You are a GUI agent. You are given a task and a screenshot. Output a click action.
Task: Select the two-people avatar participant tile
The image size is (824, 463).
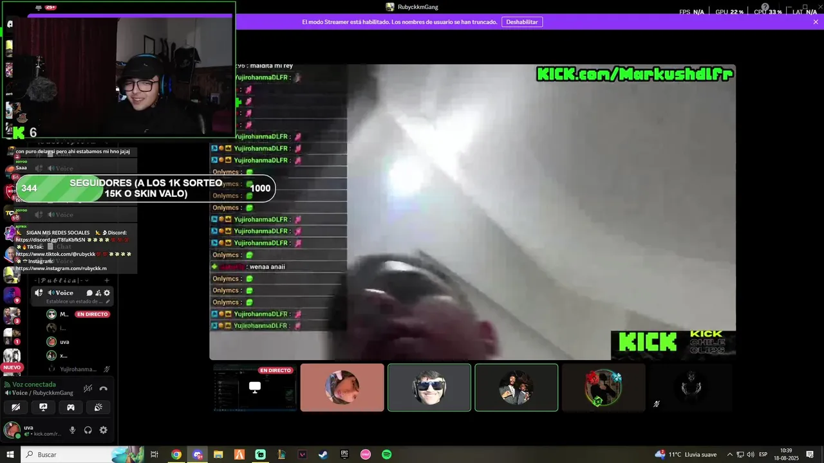516,388
